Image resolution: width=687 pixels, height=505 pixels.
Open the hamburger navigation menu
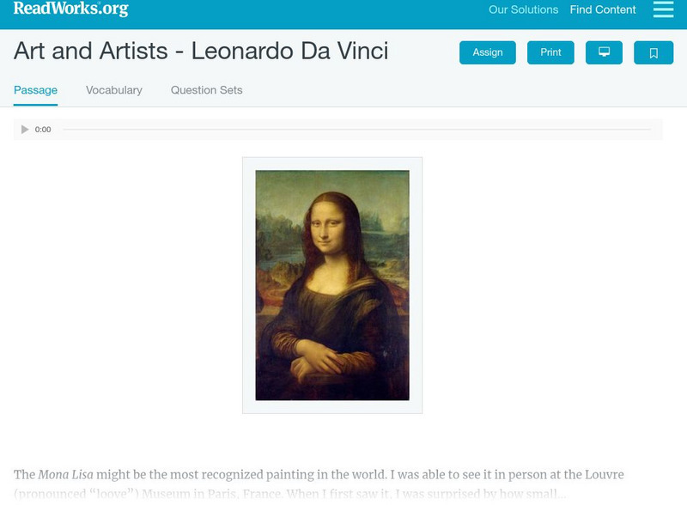click(663, 9)
